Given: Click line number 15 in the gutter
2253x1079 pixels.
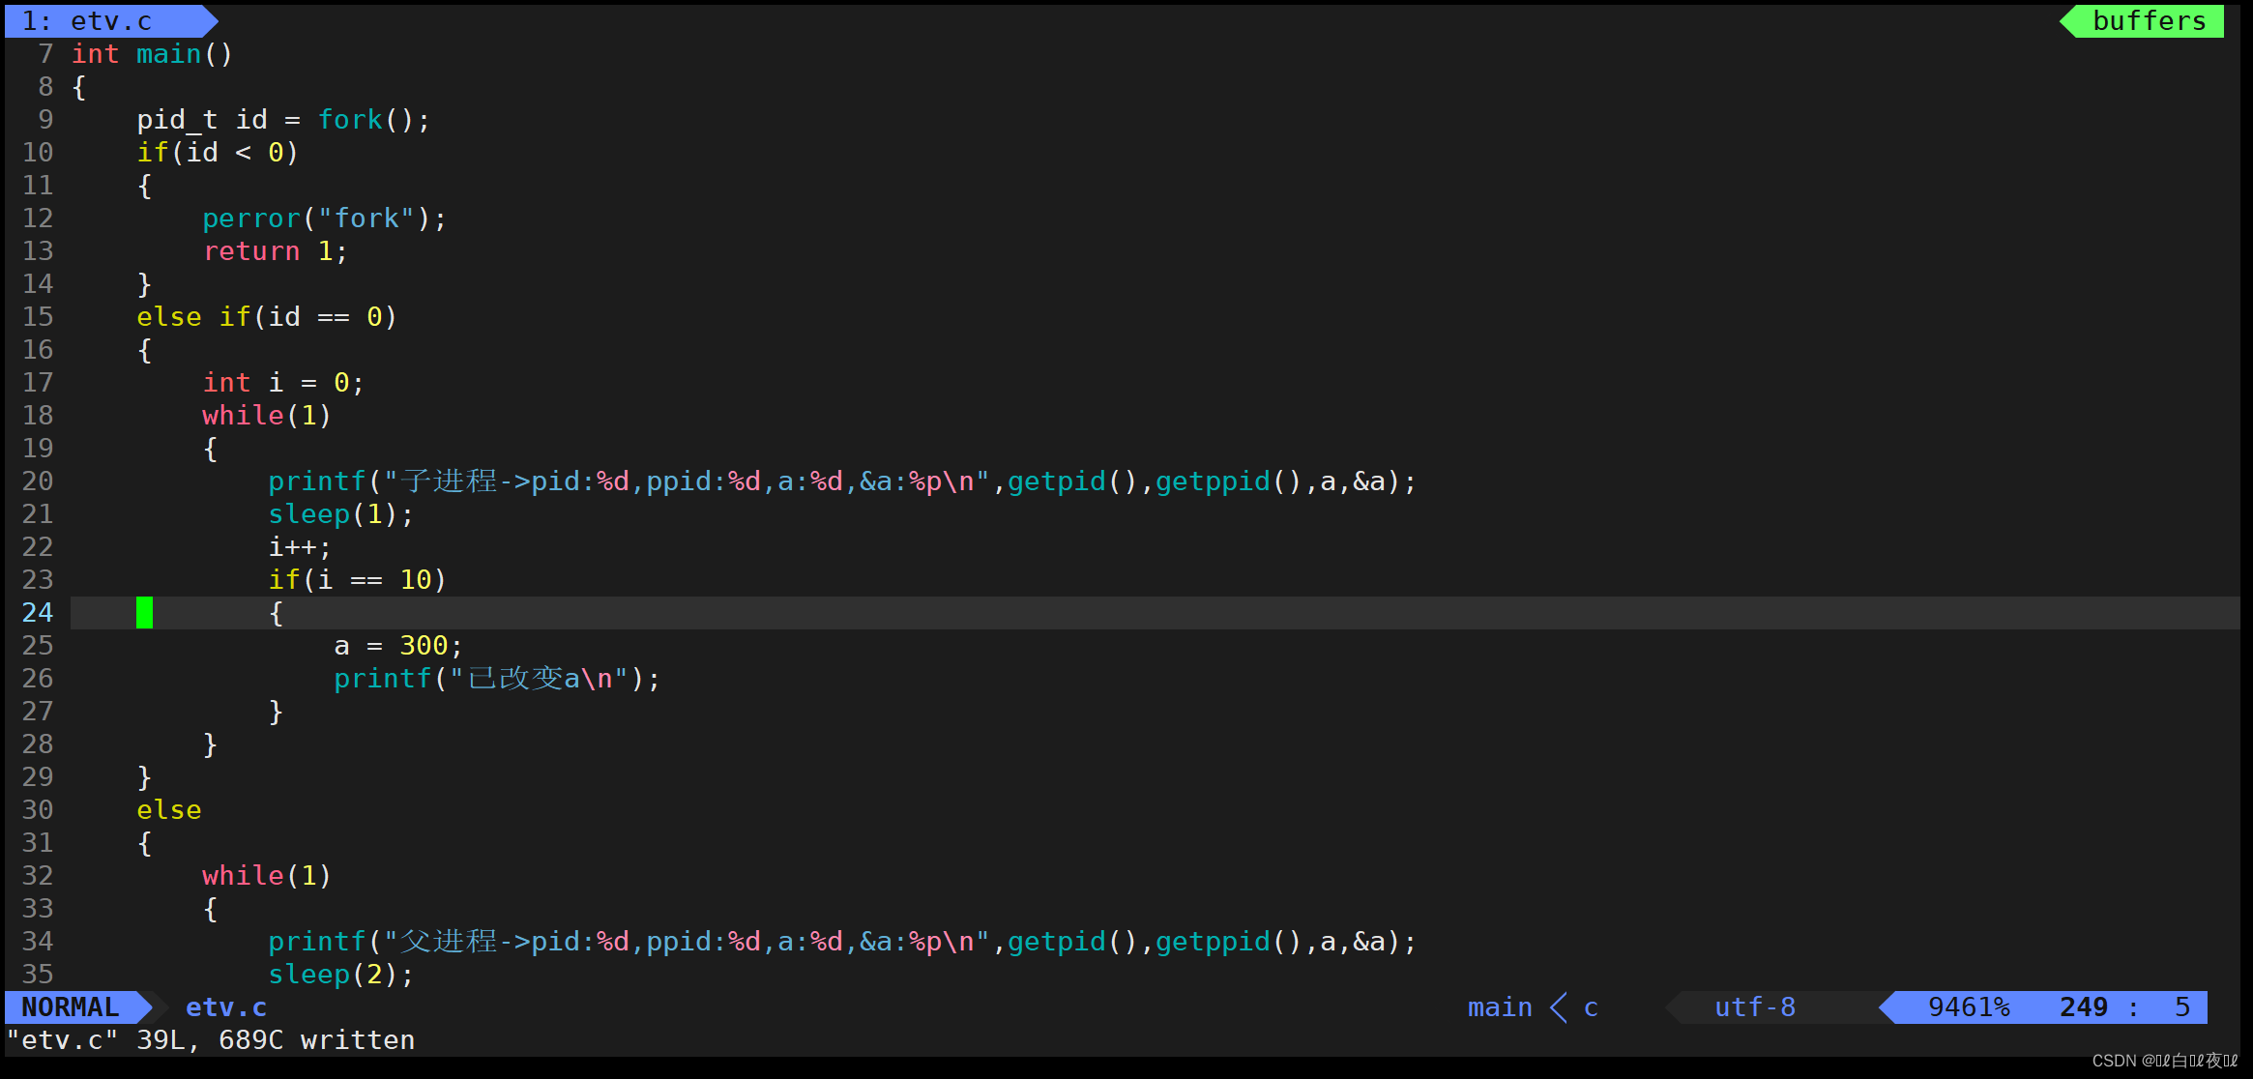Looking at the screenshot, I should [x=38, y=317].
